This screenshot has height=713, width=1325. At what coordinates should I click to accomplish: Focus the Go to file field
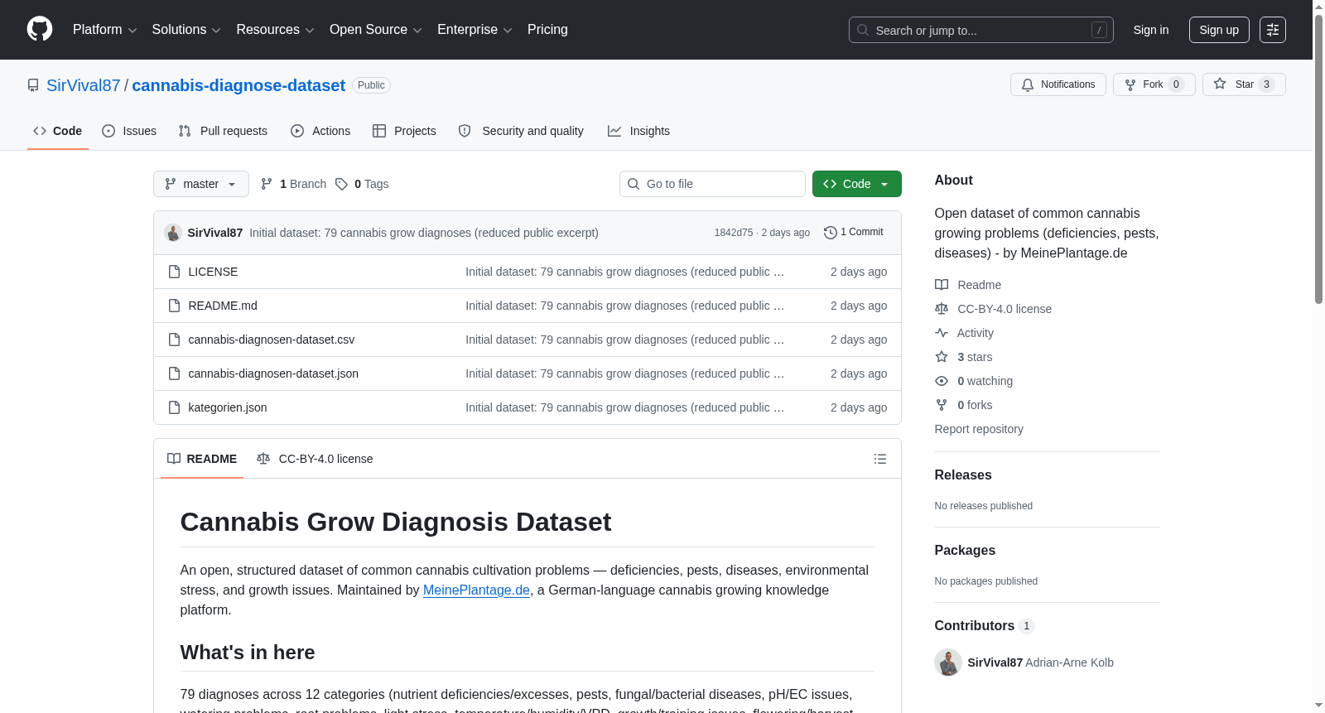click(712, 184)
